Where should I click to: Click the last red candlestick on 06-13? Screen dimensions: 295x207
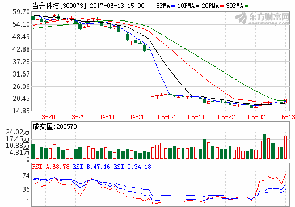pos(285,101)
